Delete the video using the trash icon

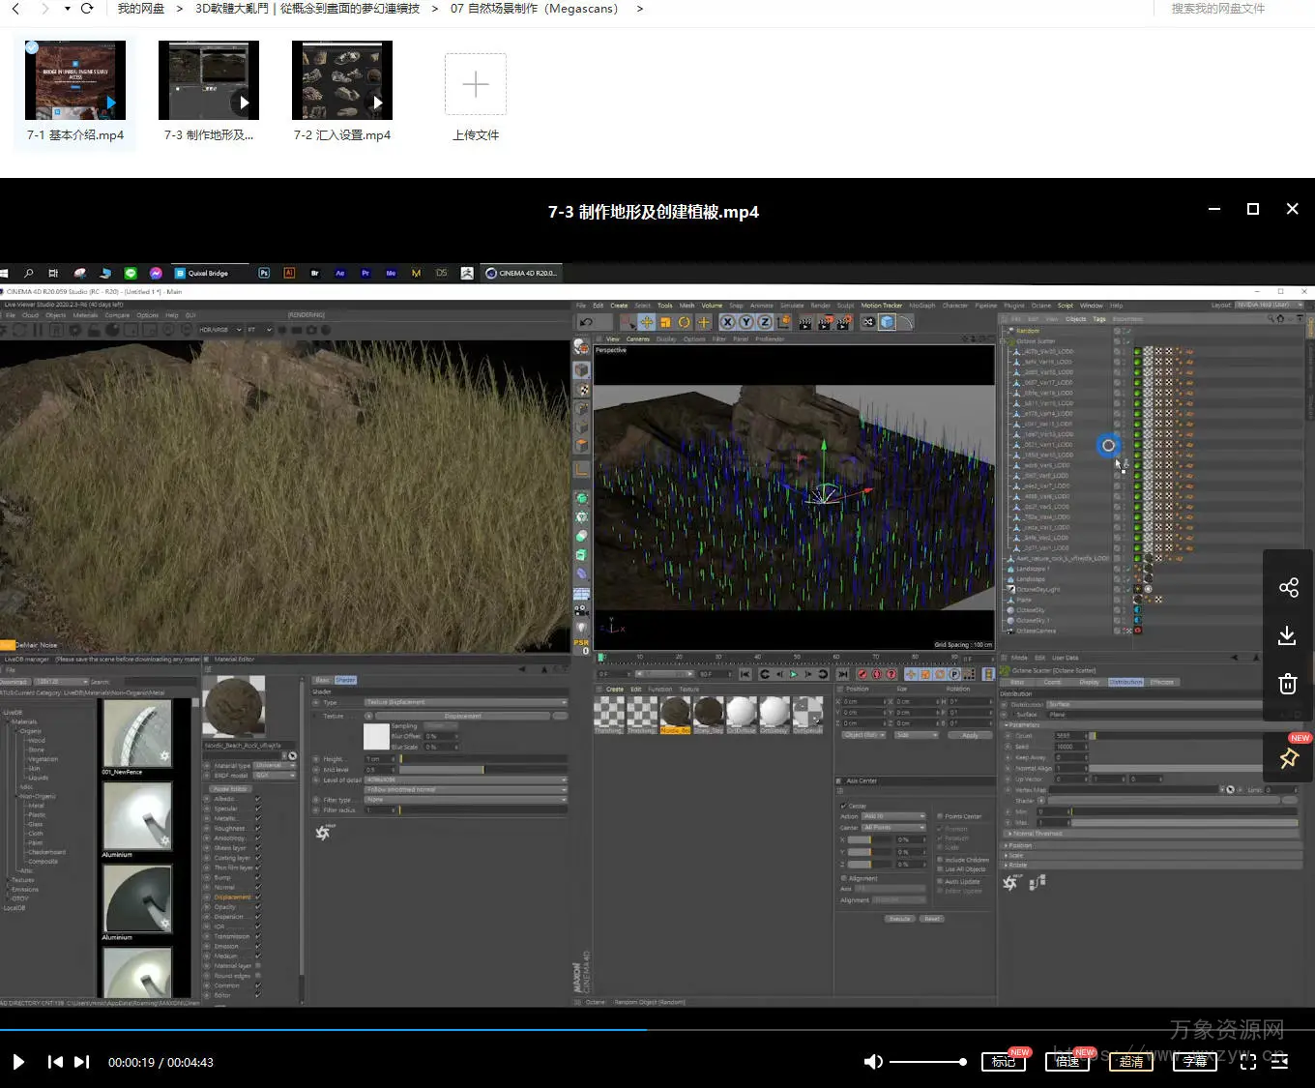point(1287,684)
